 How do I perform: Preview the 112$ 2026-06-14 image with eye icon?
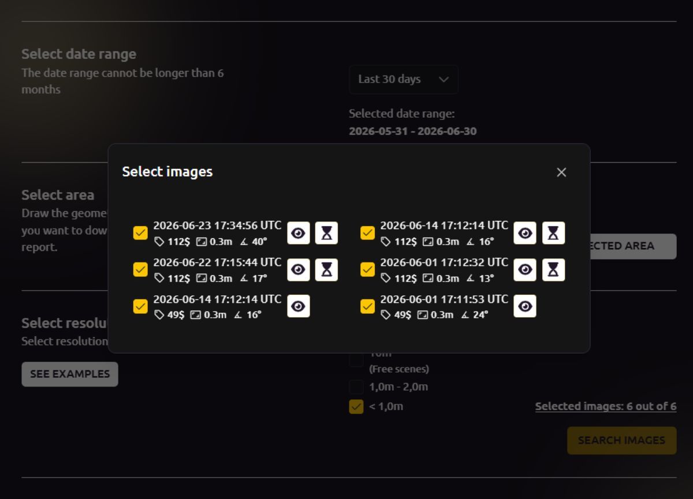[525, 233]
